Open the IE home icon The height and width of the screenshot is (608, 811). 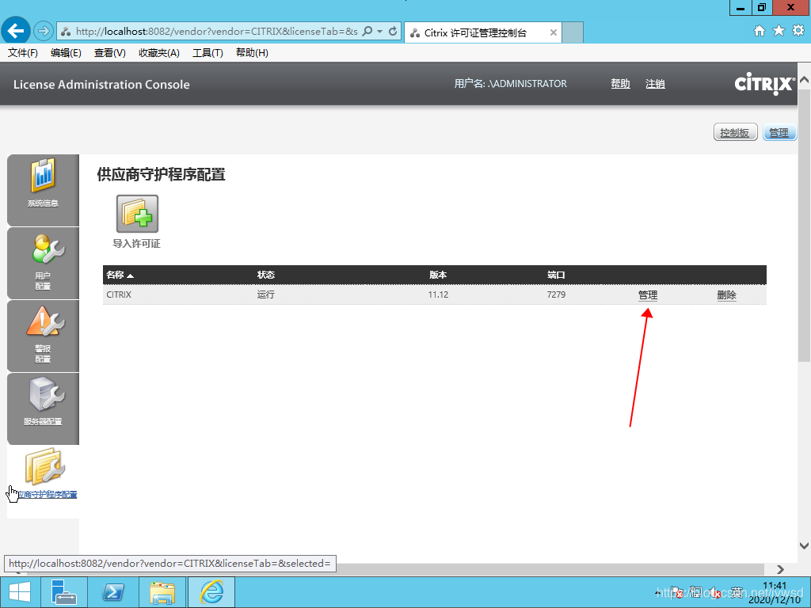coord(760,31)
